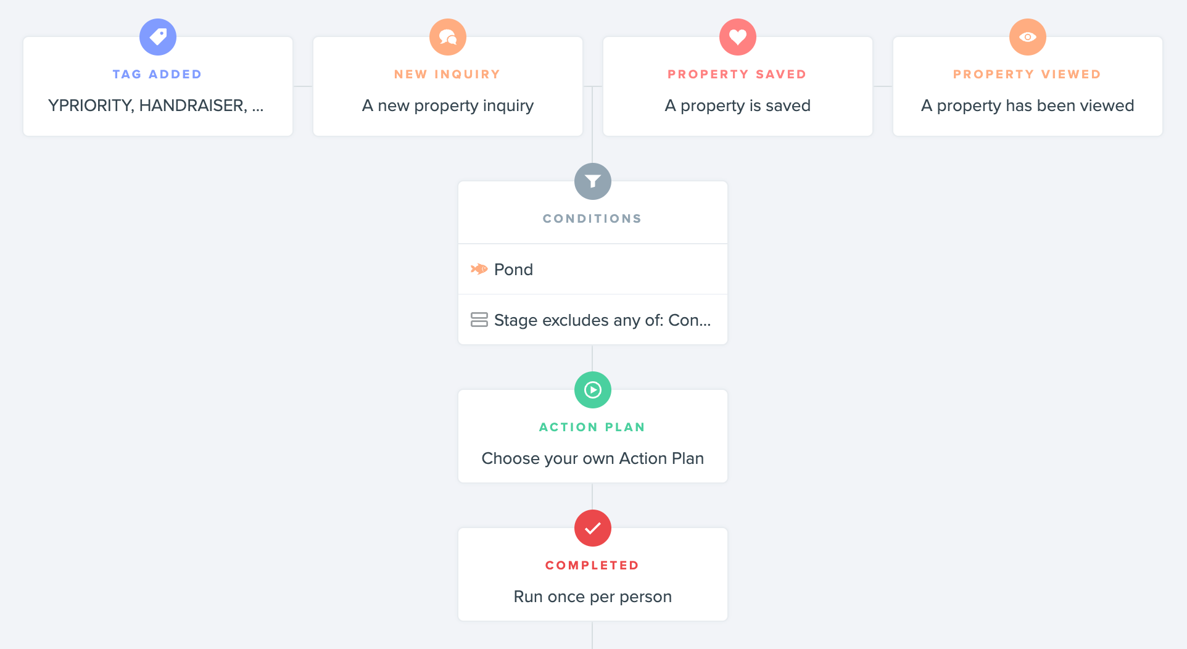This screenshot has width=1187, height=649.
Task: Click the COMPLETED label heading
Action: click(593, 565)
